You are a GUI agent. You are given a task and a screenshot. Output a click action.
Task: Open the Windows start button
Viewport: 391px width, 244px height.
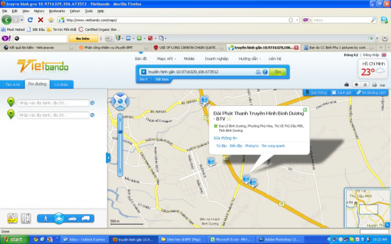click(x=15, y=239)
